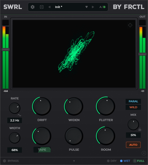Expand the bottom panel arrow
This screenshot has width=148, height=165.
pos(74,161)
